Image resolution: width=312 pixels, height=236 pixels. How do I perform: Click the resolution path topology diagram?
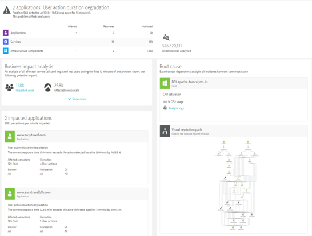[237, 185]
